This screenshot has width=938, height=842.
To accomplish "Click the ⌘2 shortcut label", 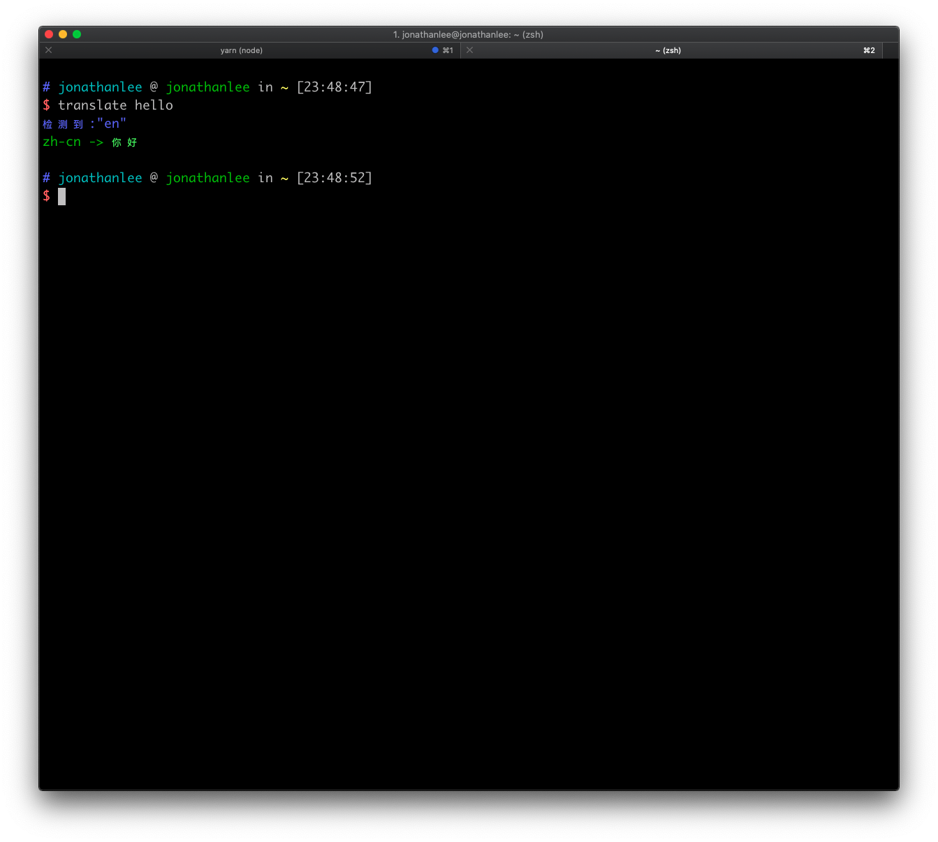I will click(869, 50).
